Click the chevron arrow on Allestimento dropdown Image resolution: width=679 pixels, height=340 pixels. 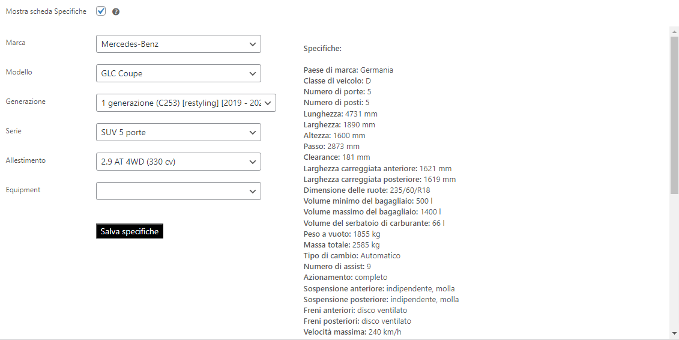[253, 162]
